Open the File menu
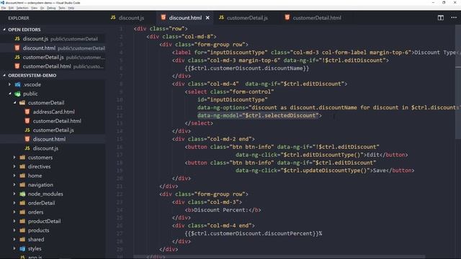461x259 pixels. [4, 8]
